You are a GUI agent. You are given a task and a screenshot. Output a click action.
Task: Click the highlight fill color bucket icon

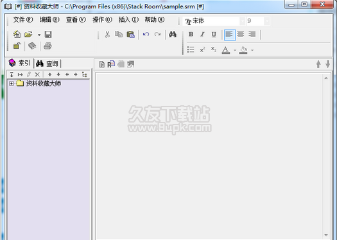click(x=243, y=50)
